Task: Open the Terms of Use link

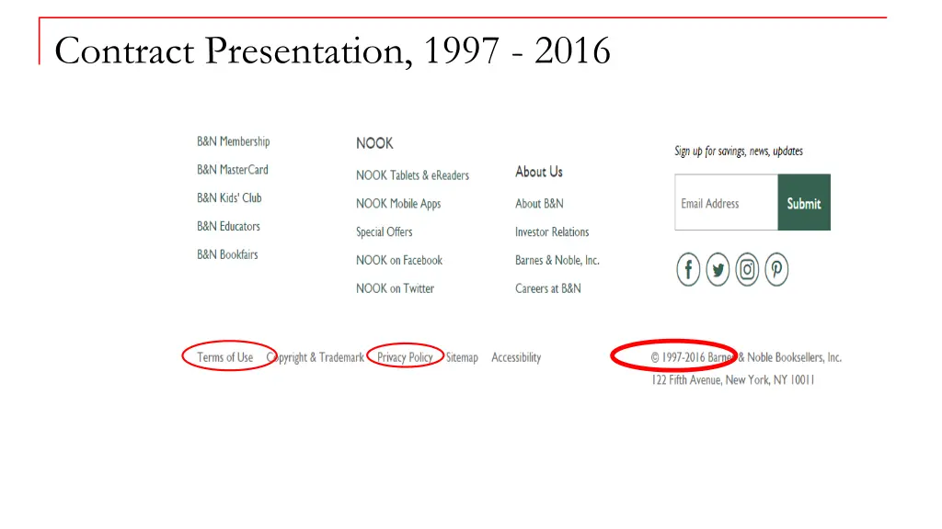Action: tap(224, 357)
